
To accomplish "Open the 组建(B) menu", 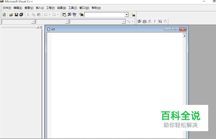I will coord(61,8).
